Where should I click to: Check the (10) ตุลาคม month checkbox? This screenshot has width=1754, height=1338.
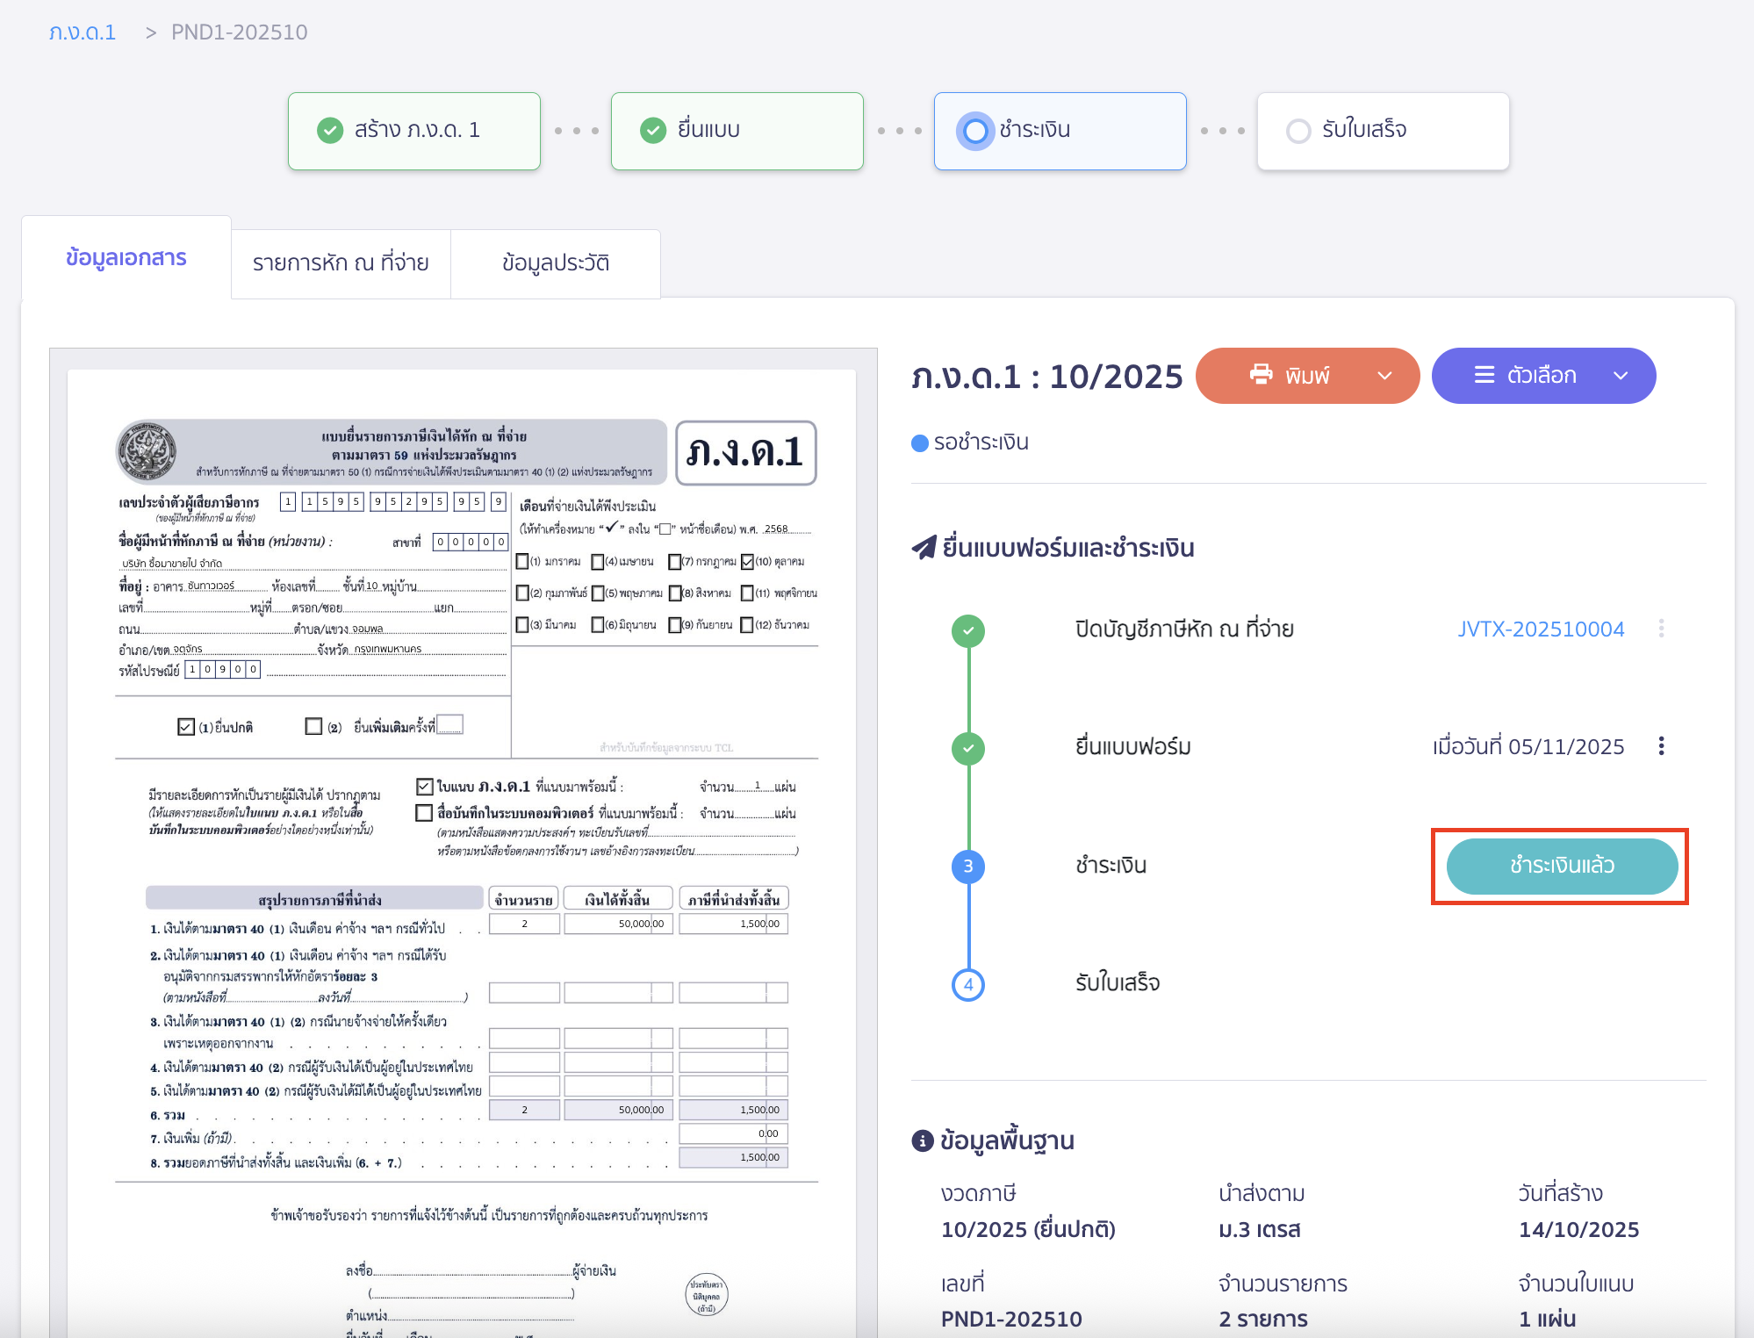[747, 561]
